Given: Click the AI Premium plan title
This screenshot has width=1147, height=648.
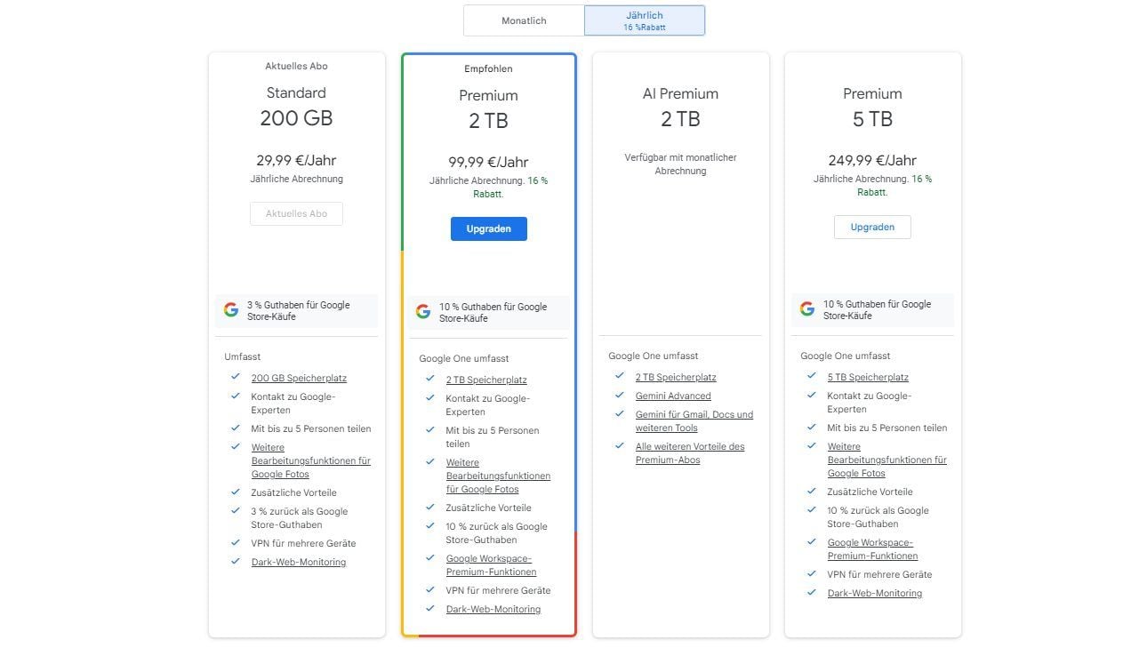Looking at the screenshot, I should [680, 93].
